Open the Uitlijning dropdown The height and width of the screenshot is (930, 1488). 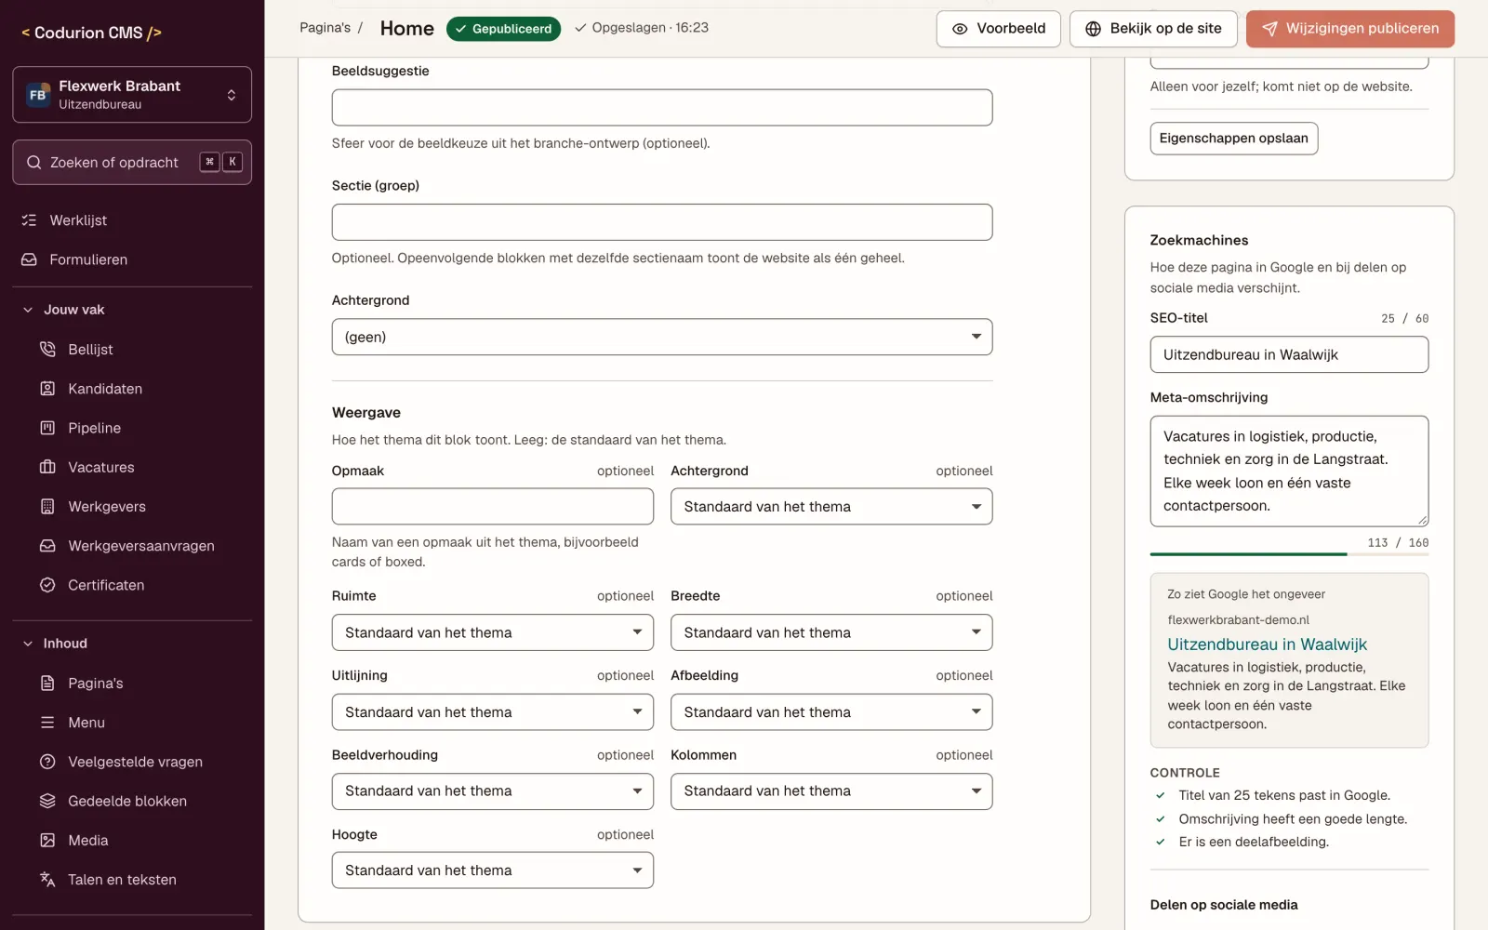click(x=493, y=712)
